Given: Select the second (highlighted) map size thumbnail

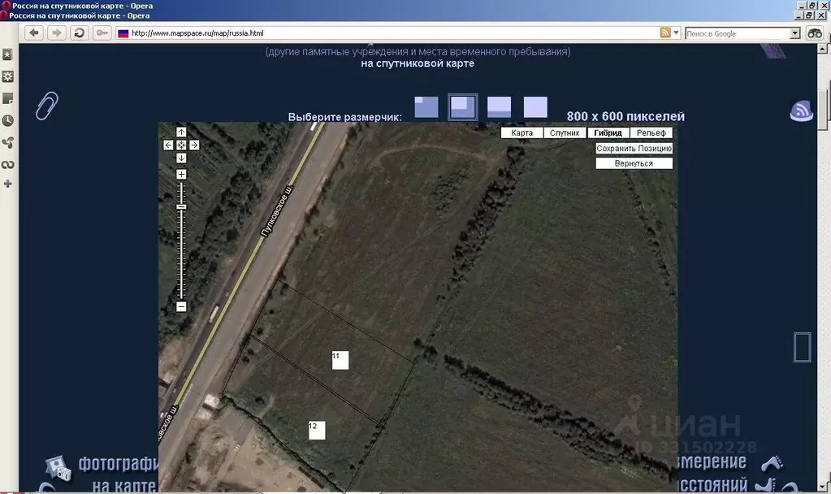Looking at the screenshot, I should pyautogui.click(x=462, y=107).
